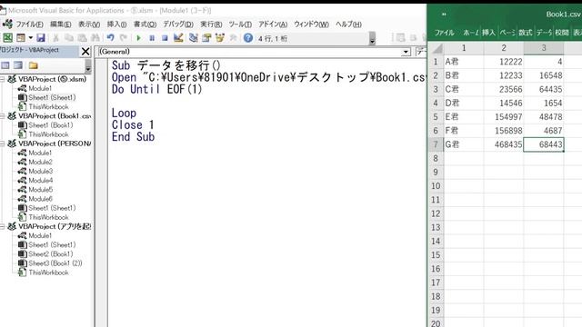Select Module2 in the project tree

click(x=40, y=162)
